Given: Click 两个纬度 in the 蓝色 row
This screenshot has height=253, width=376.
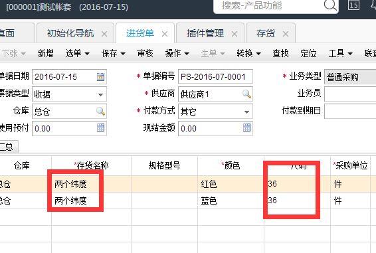Looking at the screenshot, I should coord(70,201).
